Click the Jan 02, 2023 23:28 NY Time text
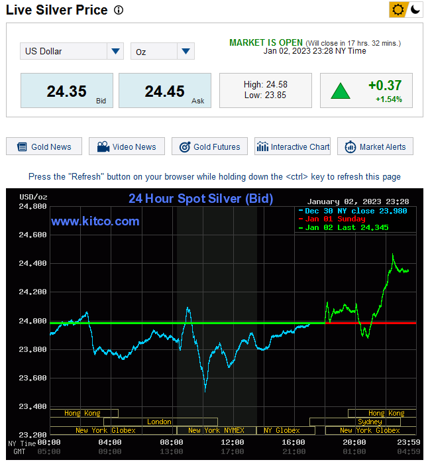This screenshot has height=462, width=430. click(x=315, y=51)
